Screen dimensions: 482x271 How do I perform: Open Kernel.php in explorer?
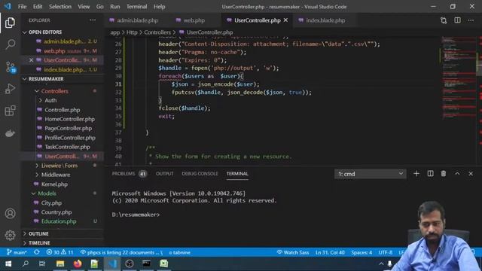(54, 184)
